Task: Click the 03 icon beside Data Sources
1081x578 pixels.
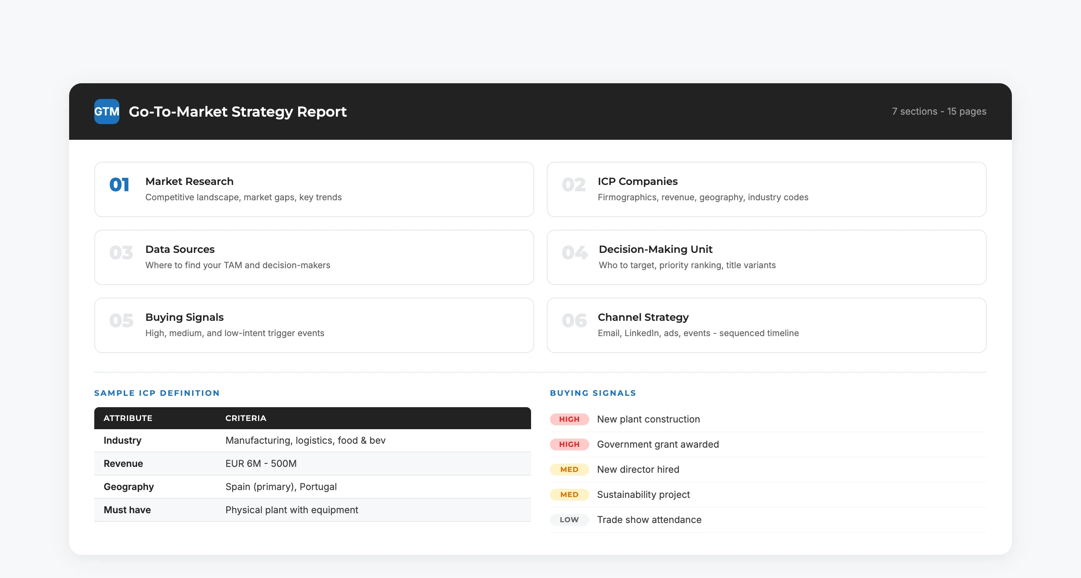Action: [x=121, y=252]
